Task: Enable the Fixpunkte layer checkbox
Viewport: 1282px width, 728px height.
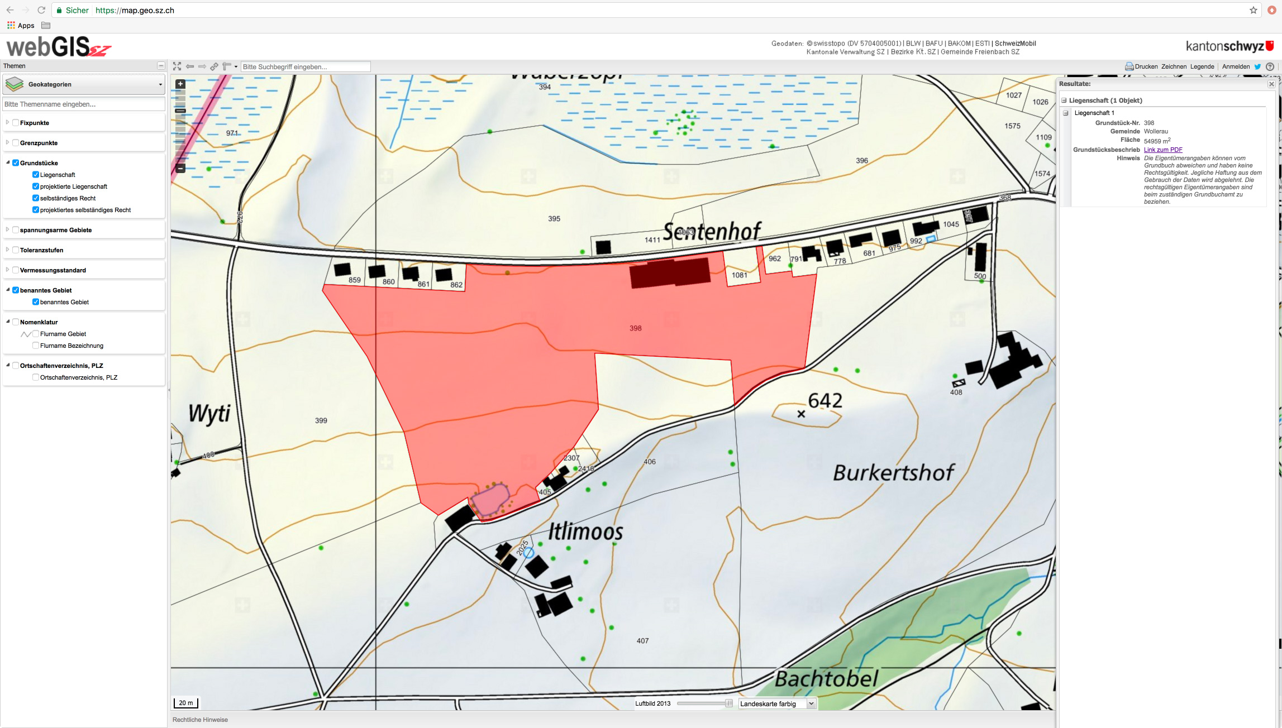Action: pyautogui.click(x=16, y=123)
